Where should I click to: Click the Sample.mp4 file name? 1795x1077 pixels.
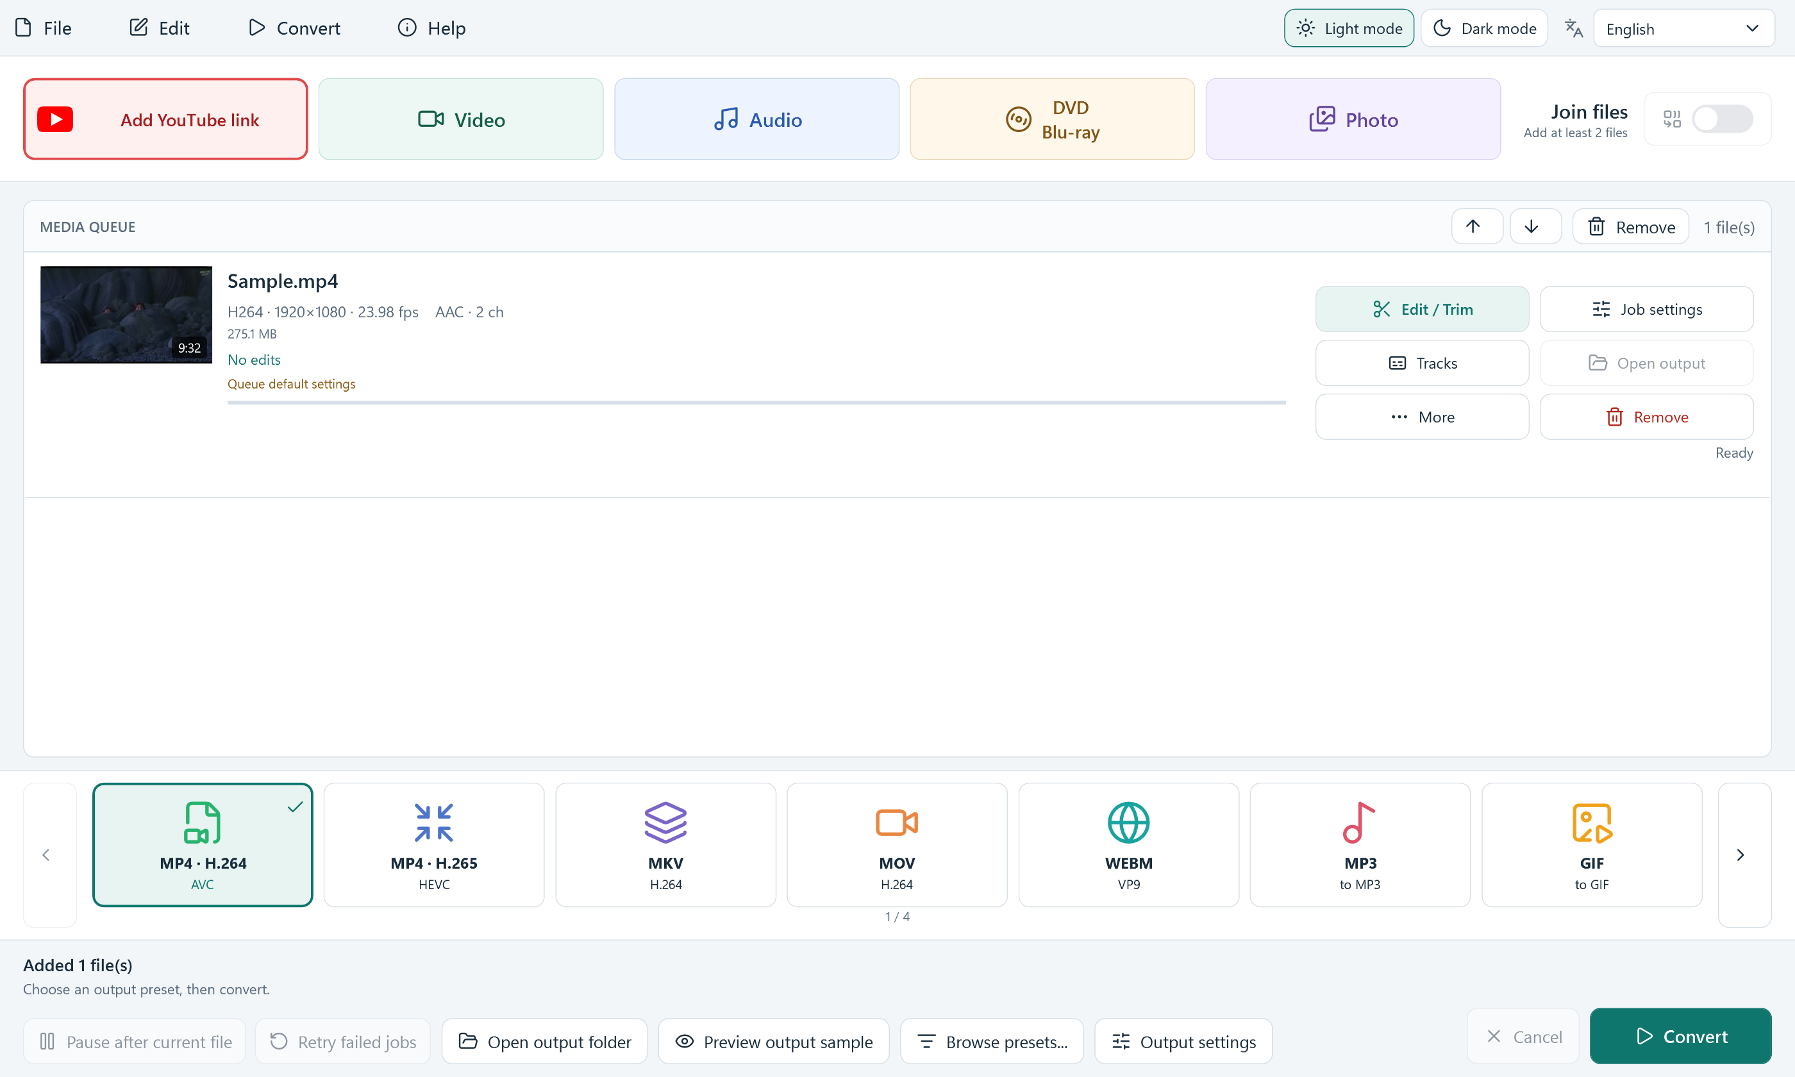283,281
